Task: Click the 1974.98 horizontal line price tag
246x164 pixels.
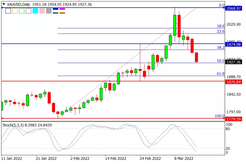Action: 234,44
